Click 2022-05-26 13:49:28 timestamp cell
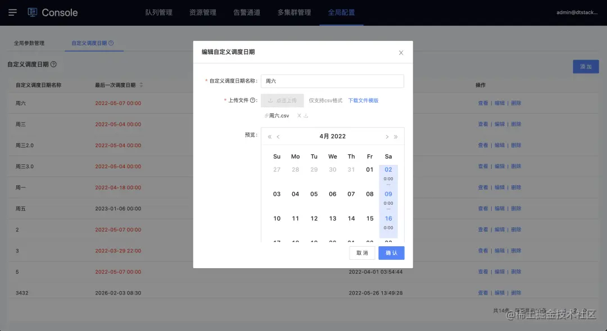This screenshot has height=331, width=607. (x=375, y=293)
